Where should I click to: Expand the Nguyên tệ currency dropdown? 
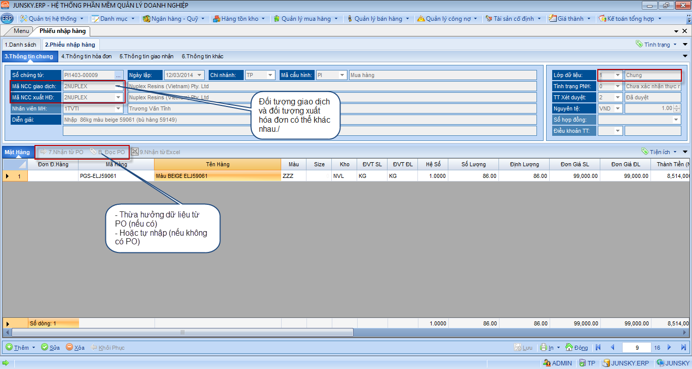pos(618,108)
